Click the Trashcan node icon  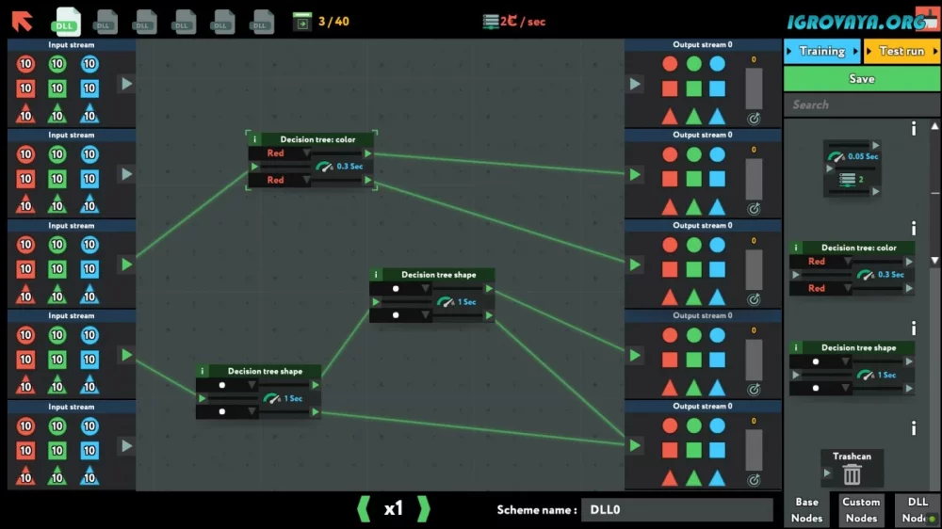(852, 474)
